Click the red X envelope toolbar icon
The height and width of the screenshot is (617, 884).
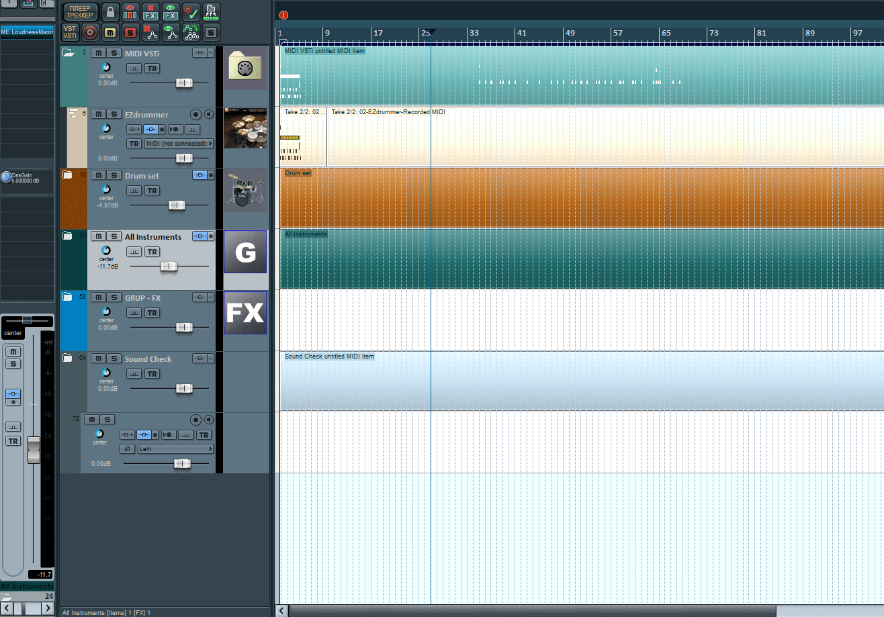pyautogui.click(x=151, y=32)
